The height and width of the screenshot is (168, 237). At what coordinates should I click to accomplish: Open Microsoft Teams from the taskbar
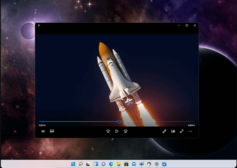coord(142,164)
